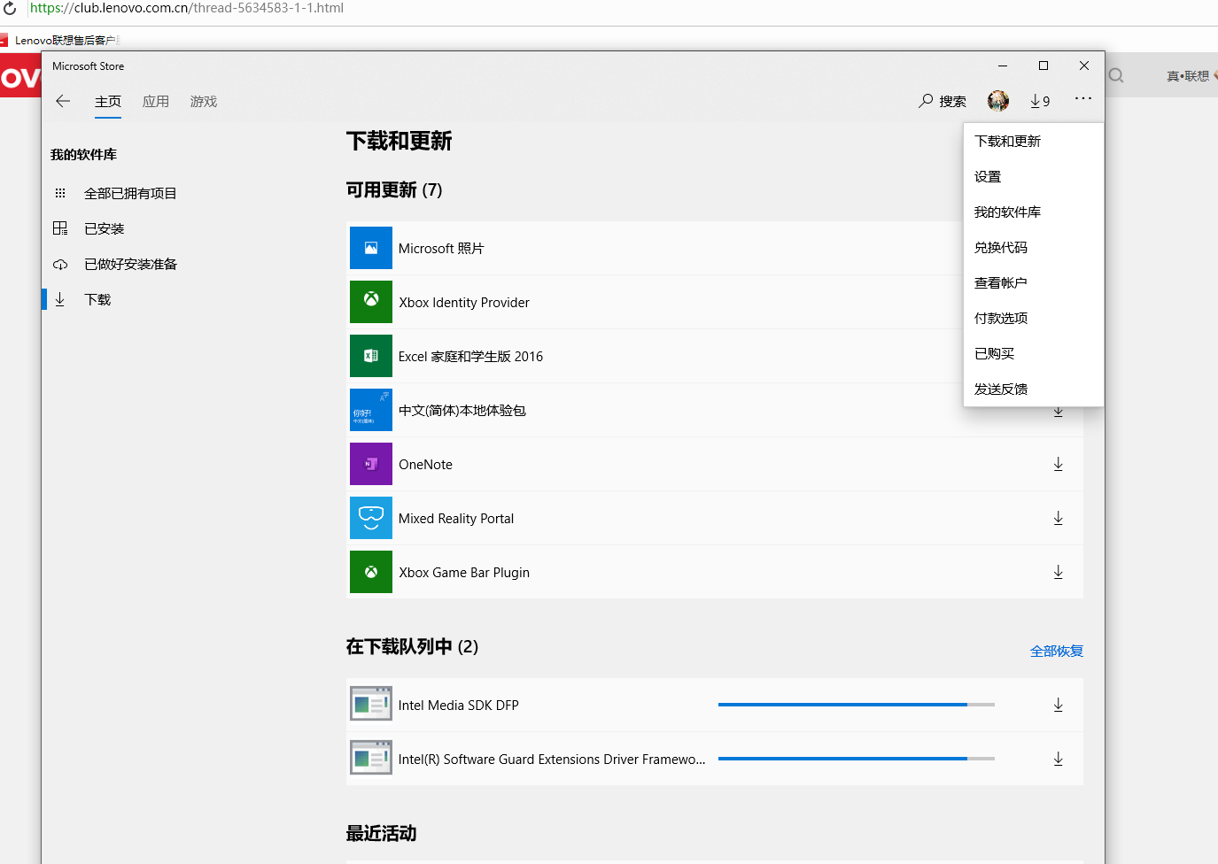Click the Mixed Reality Portal name
This screenshot has width=1218, height=864.
[456, 518]
